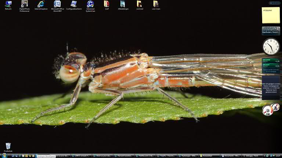The width and height of the screenshot is (282, 158).
Task: Switch to the Bureaublad taskbar window
Action: click(210, 156)
